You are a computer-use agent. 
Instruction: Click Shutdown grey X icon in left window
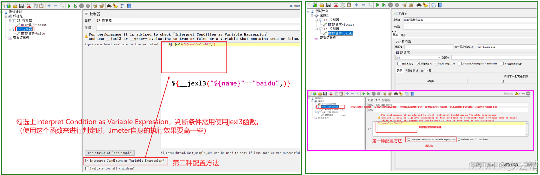tap(88, 6)
